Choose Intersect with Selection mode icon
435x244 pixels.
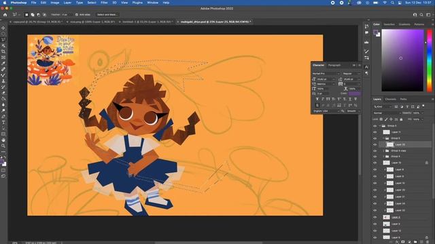coord(44,15)
